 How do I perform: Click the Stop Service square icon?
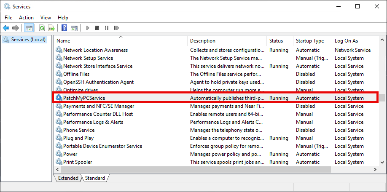coord(97,28)
